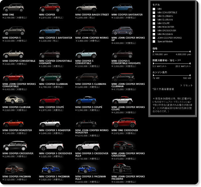Enable the MINI CROSSOVER checkbox

pyautogui.click(x=154, y=30)
